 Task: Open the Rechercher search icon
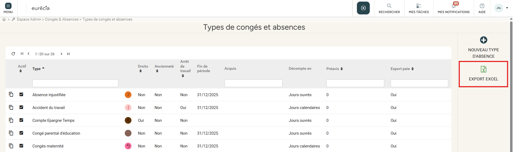pos(389,6)
